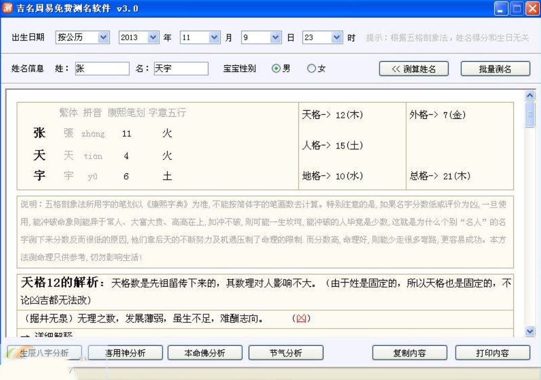Click the 总格-> 21(木) text
541x380 pixels.
(x=440, y=175)
